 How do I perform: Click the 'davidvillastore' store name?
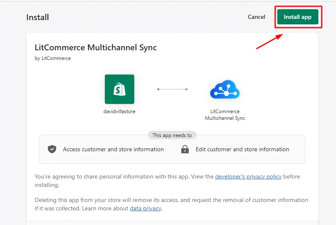tap(120, 111)
